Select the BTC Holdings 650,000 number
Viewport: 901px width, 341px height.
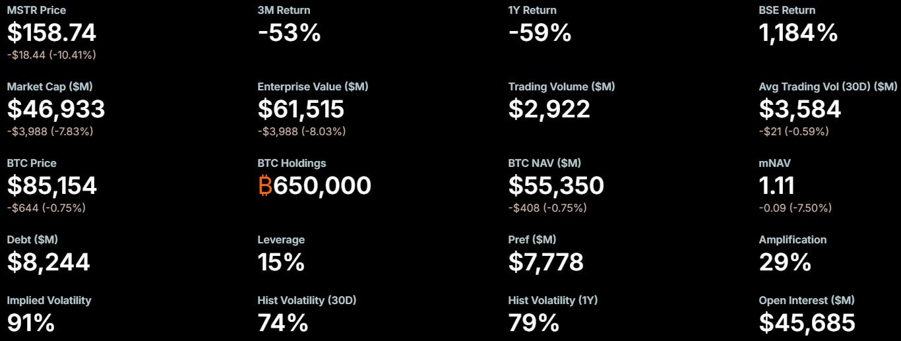323,186
